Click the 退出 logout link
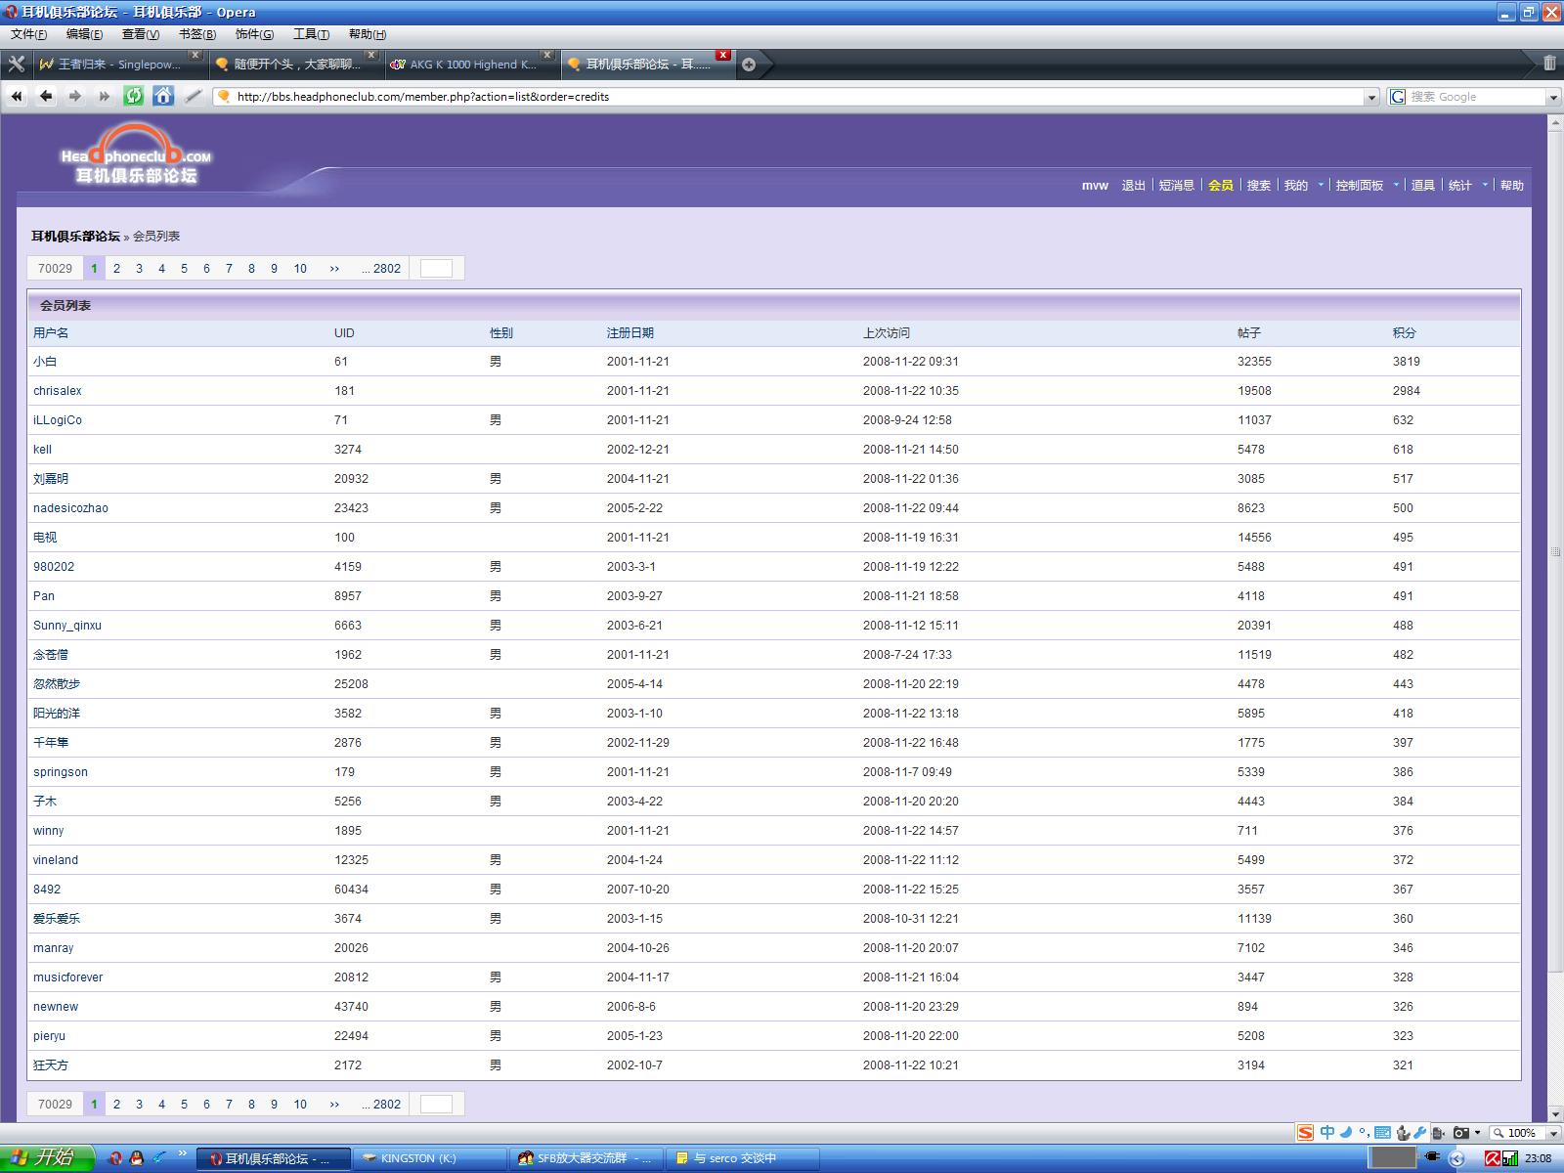 tap(1133, 185)
